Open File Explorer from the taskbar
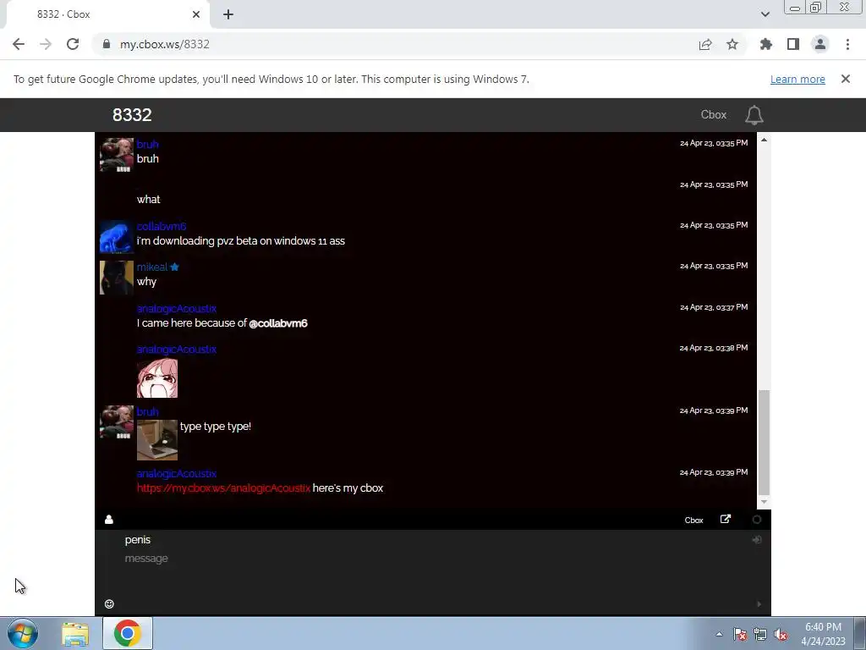866x650 pixels. [75, 634]
